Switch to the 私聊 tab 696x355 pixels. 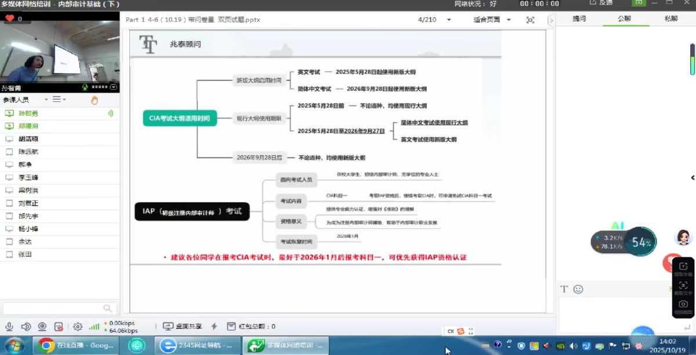(x=671, y=19)
